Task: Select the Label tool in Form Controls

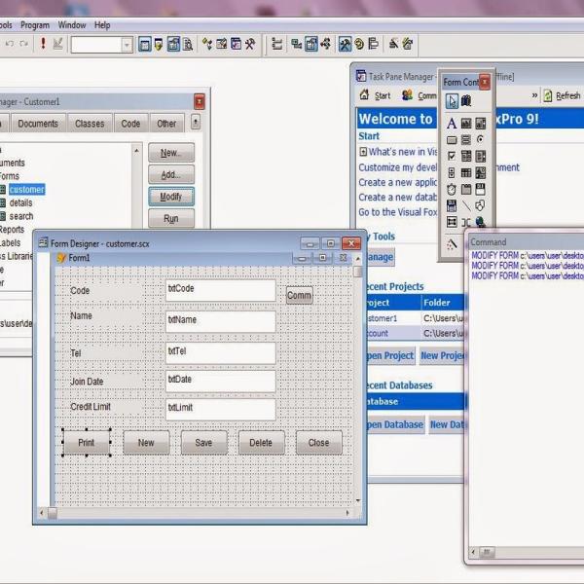Action: coord(452,124)
